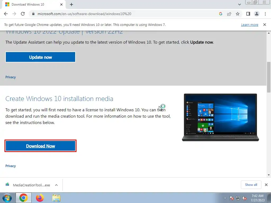This screenshot has width=271, height=203.
Task: Close the Download Windows 10 tab
Action: tap(61, 4)
